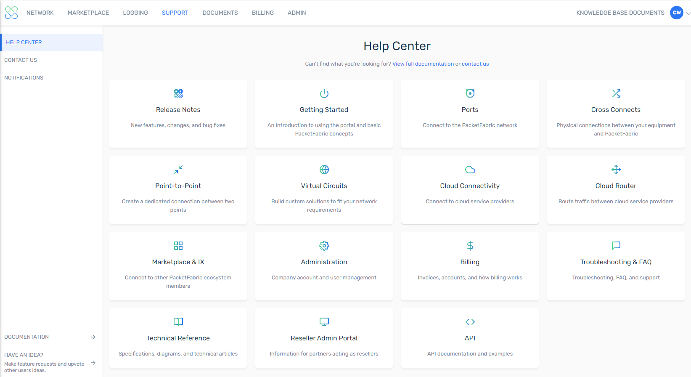Select Contact Us in the sidebar

point(51,60)
